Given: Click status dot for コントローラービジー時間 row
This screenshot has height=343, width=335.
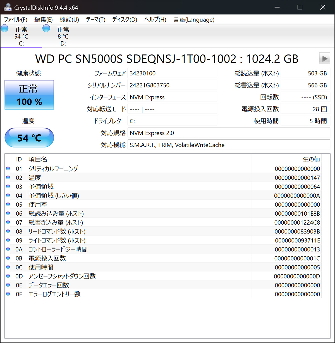Looking at the screenshot, I should [8, 249].
